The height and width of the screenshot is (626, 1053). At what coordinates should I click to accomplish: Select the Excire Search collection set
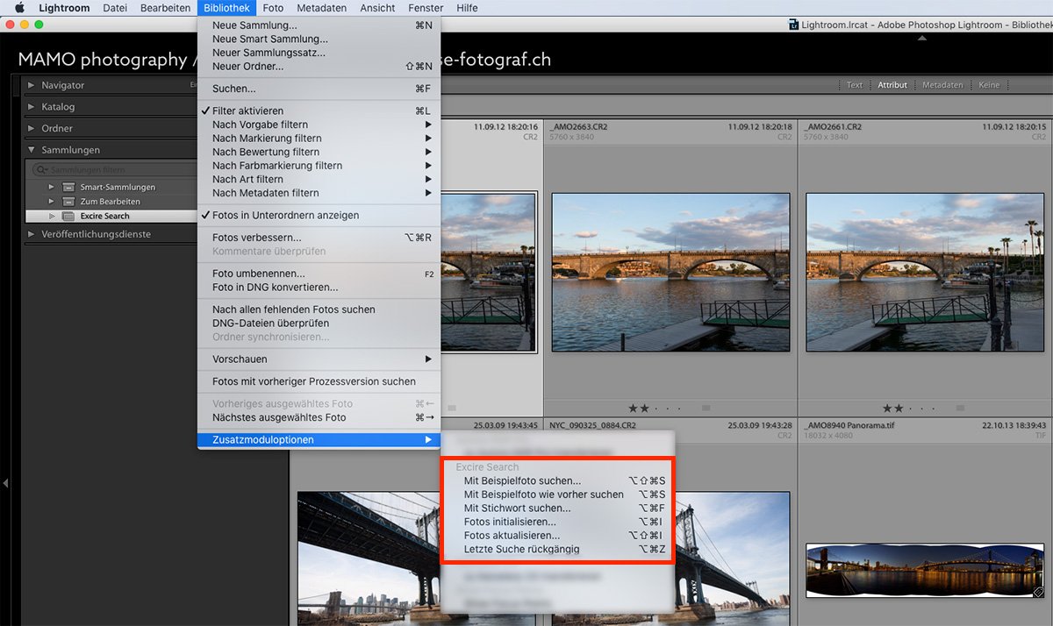[x=111, y=216]
